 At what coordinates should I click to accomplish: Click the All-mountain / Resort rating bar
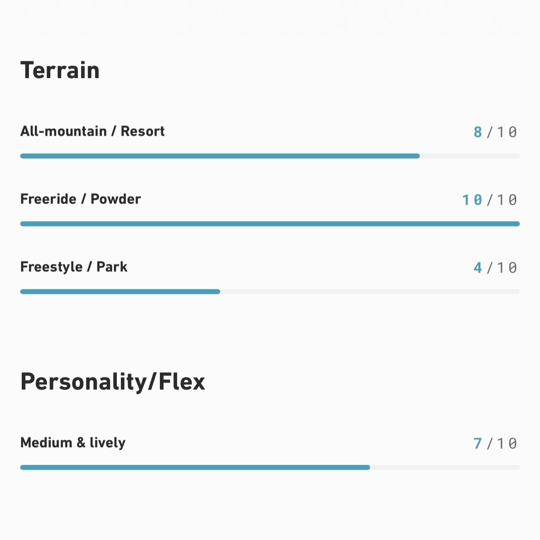click(x=270, y=156)
